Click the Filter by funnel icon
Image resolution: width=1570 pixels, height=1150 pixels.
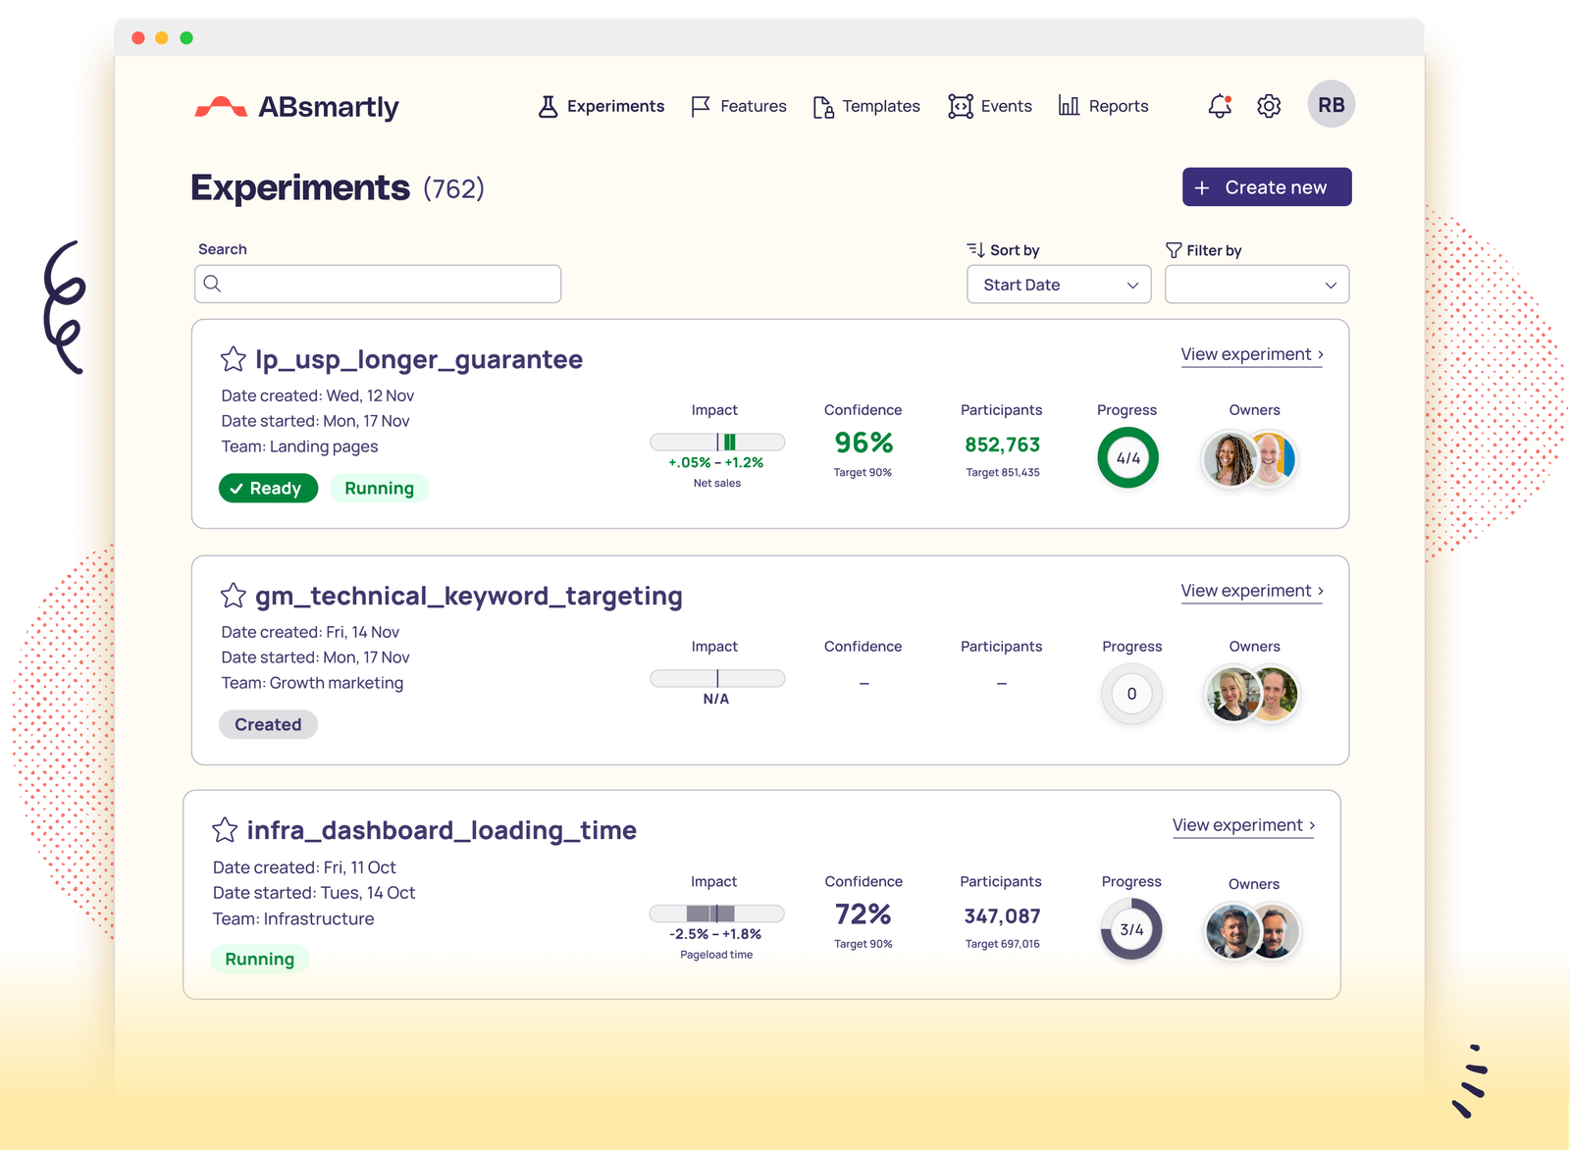(1174, 250)
